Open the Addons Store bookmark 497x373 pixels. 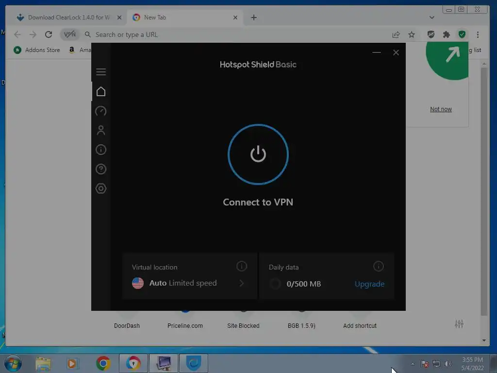point(37,50)
